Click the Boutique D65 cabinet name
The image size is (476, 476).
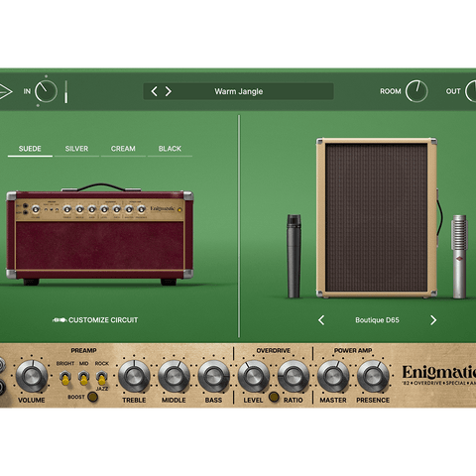[x=377, y=320]
